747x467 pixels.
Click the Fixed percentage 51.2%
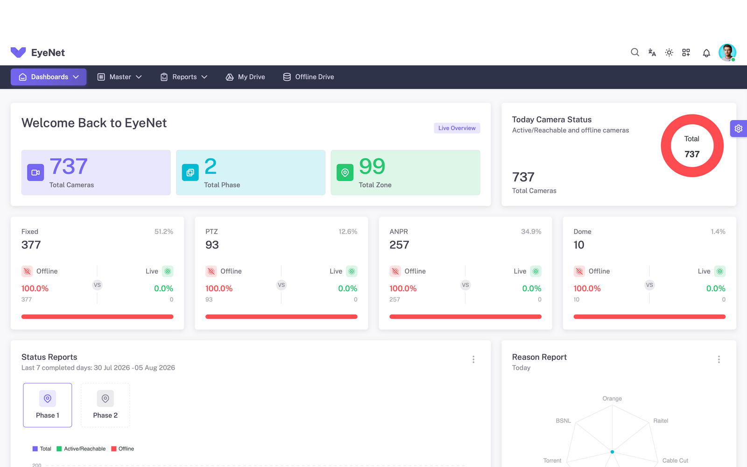pos(164,232)
